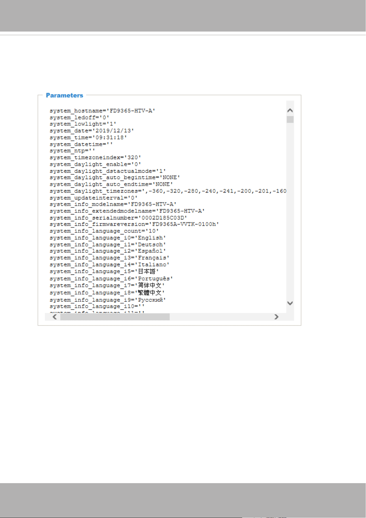Click the language_i0='English' line
The image size is (366, 518).
(x=108, y=238)
